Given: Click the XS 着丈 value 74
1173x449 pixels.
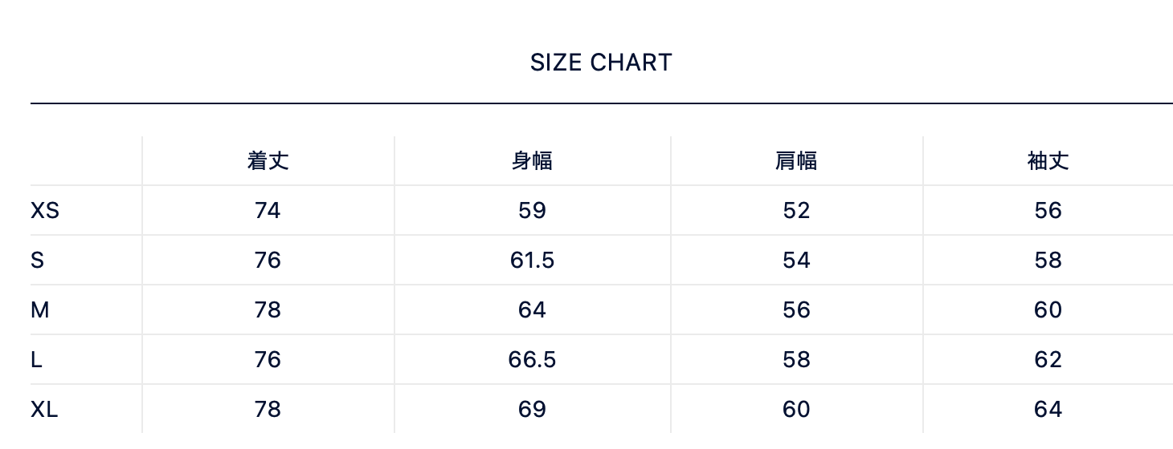Looking at the screenshot, I should click(x=268, y=211).
